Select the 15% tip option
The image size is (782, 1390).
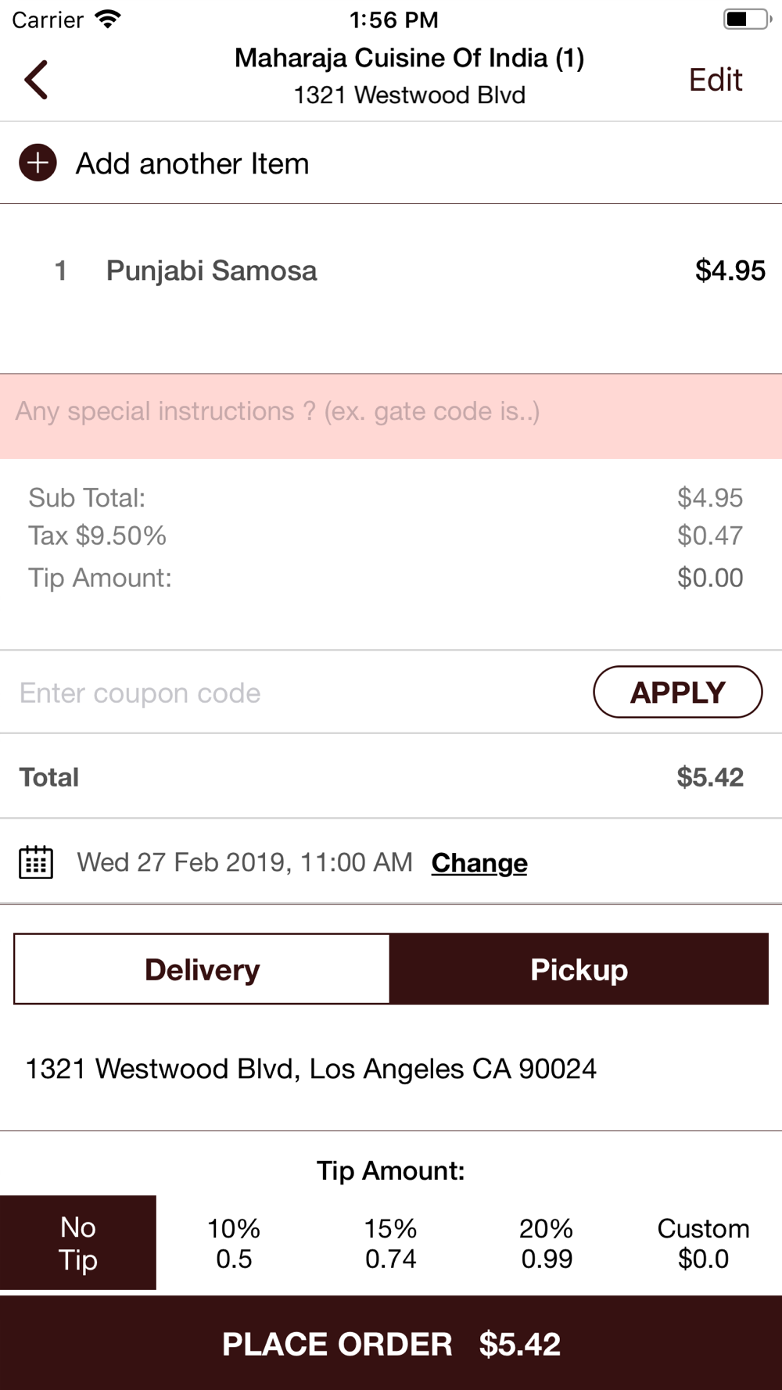click(390, 1243)
